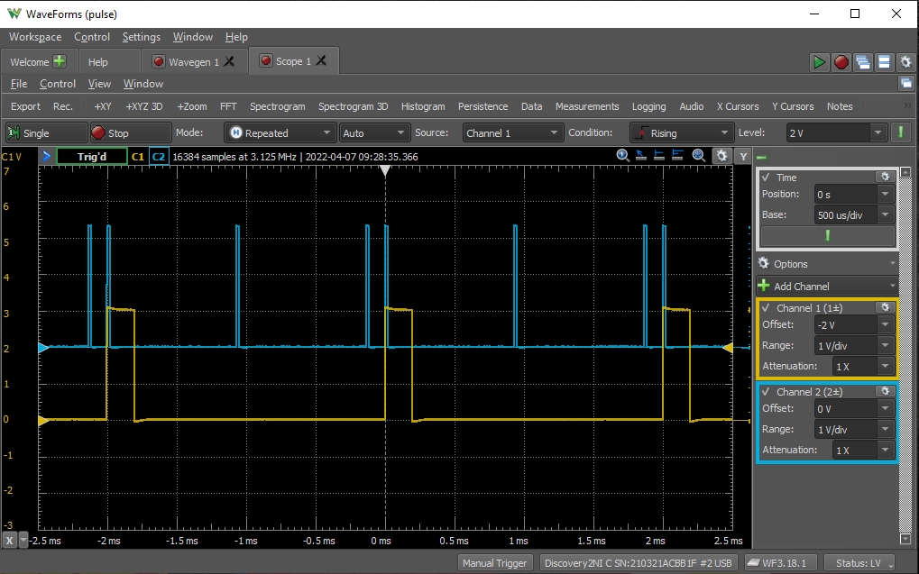This screenshot has width=919, height=574.
Task: Click the green Run All play icon
Action: click(x=819, y=62)
